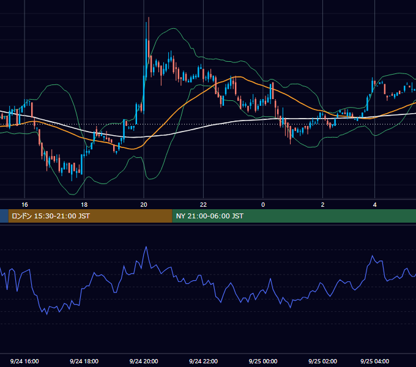Click the 9/25 02:00 time label
Viewport: 416px width, 367px height.
pos(322,361)
